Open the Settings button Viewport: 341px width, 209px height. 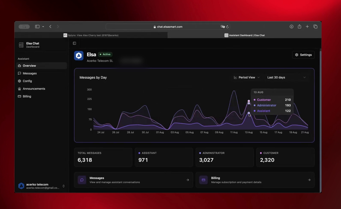[303, 55]
